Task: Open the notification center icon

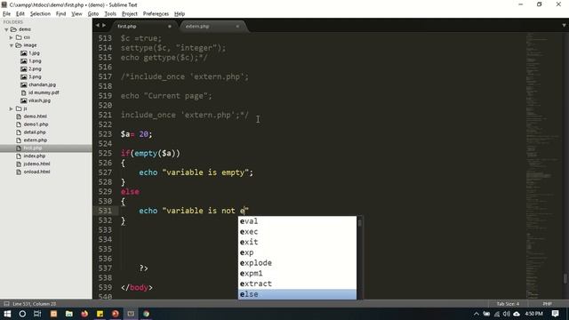Action: coord(555,314)
